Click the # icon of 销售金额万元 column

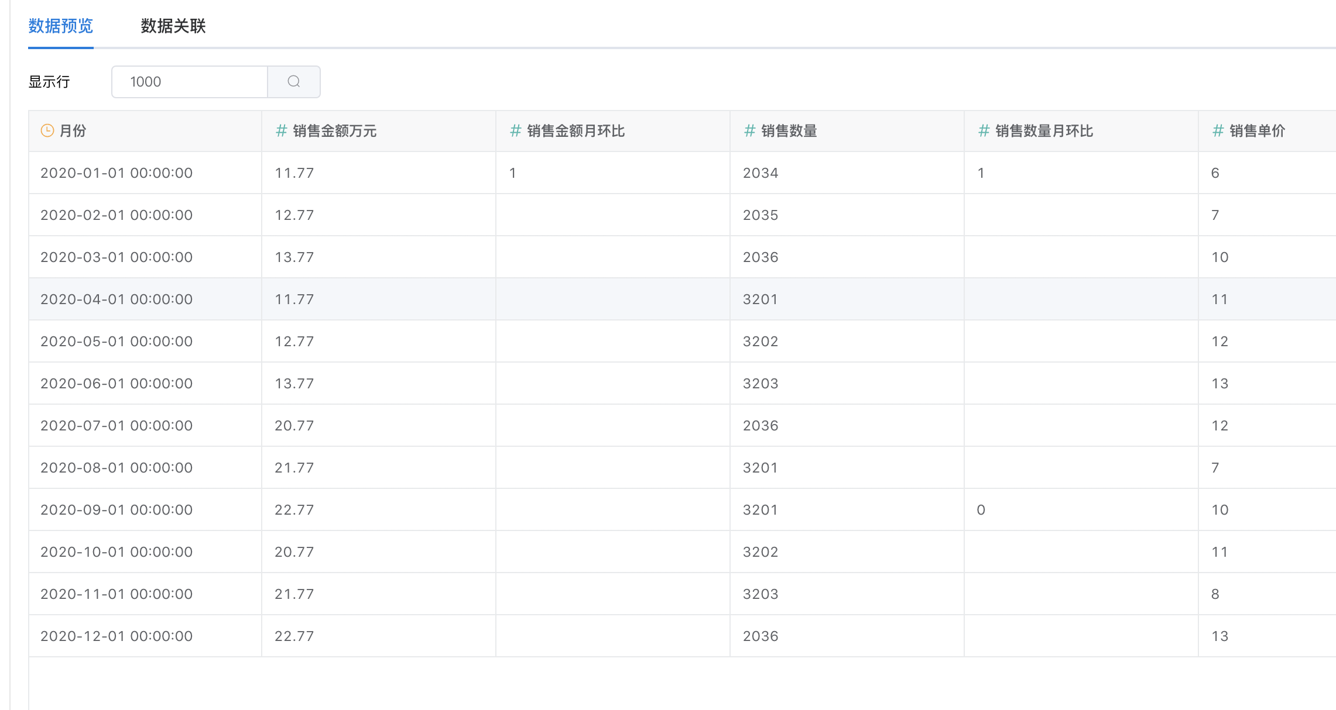tap(281, 130)
